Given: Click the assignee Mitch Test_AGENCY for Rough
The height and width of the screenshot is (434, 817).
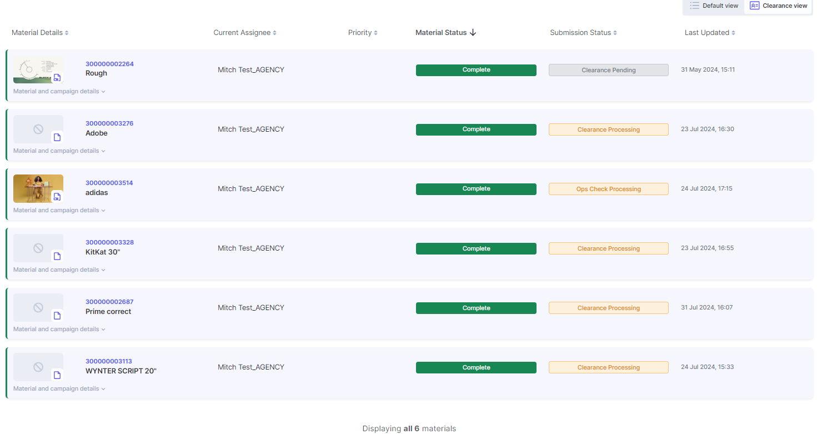Looking at the screenshot, I should pos(251,69).
